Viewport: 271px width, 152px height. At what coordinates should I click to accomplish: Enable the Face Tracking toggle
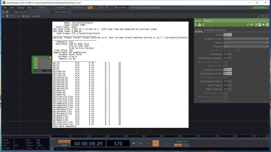(227, 85)
